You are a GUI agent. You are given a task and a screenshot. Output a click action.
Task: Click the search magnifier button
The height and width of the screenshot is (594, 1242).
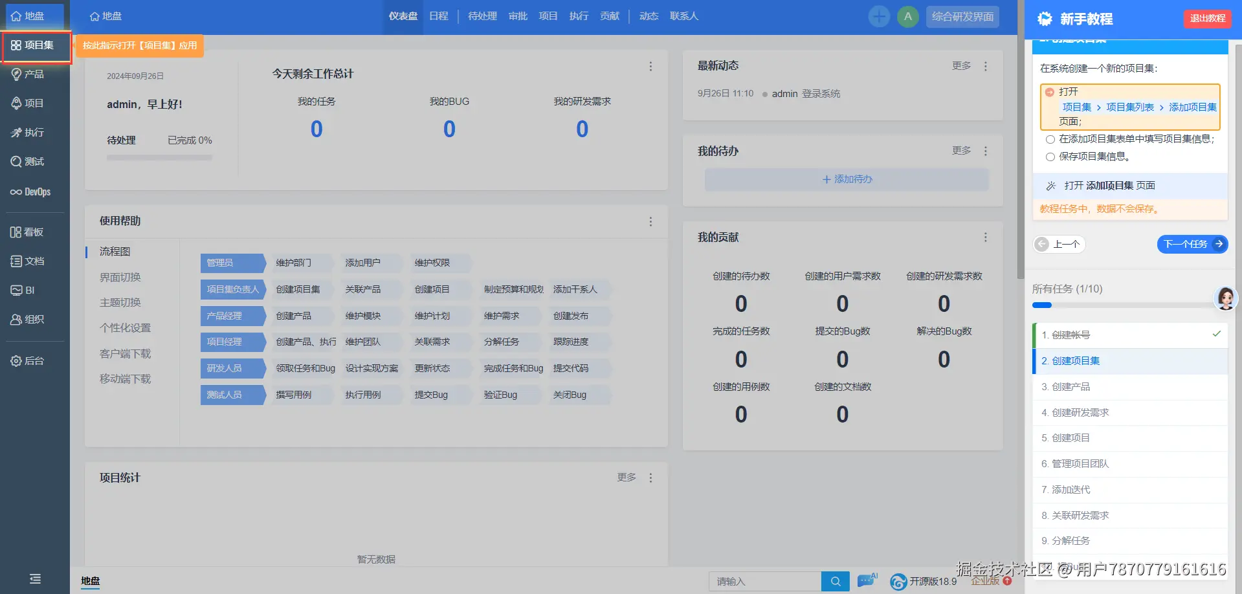click(836, 581)
